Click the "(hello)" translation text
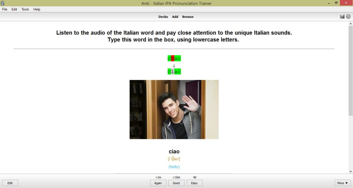Screen dimensions: 353x188 tap(174, 167)
